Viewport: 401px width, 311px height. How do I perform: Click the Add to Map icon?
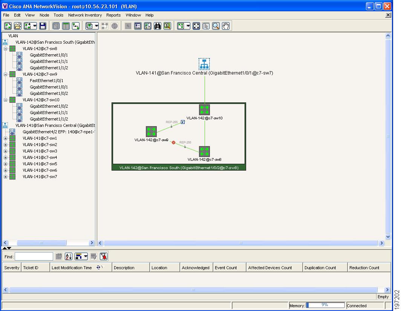(x=28, y=26)
